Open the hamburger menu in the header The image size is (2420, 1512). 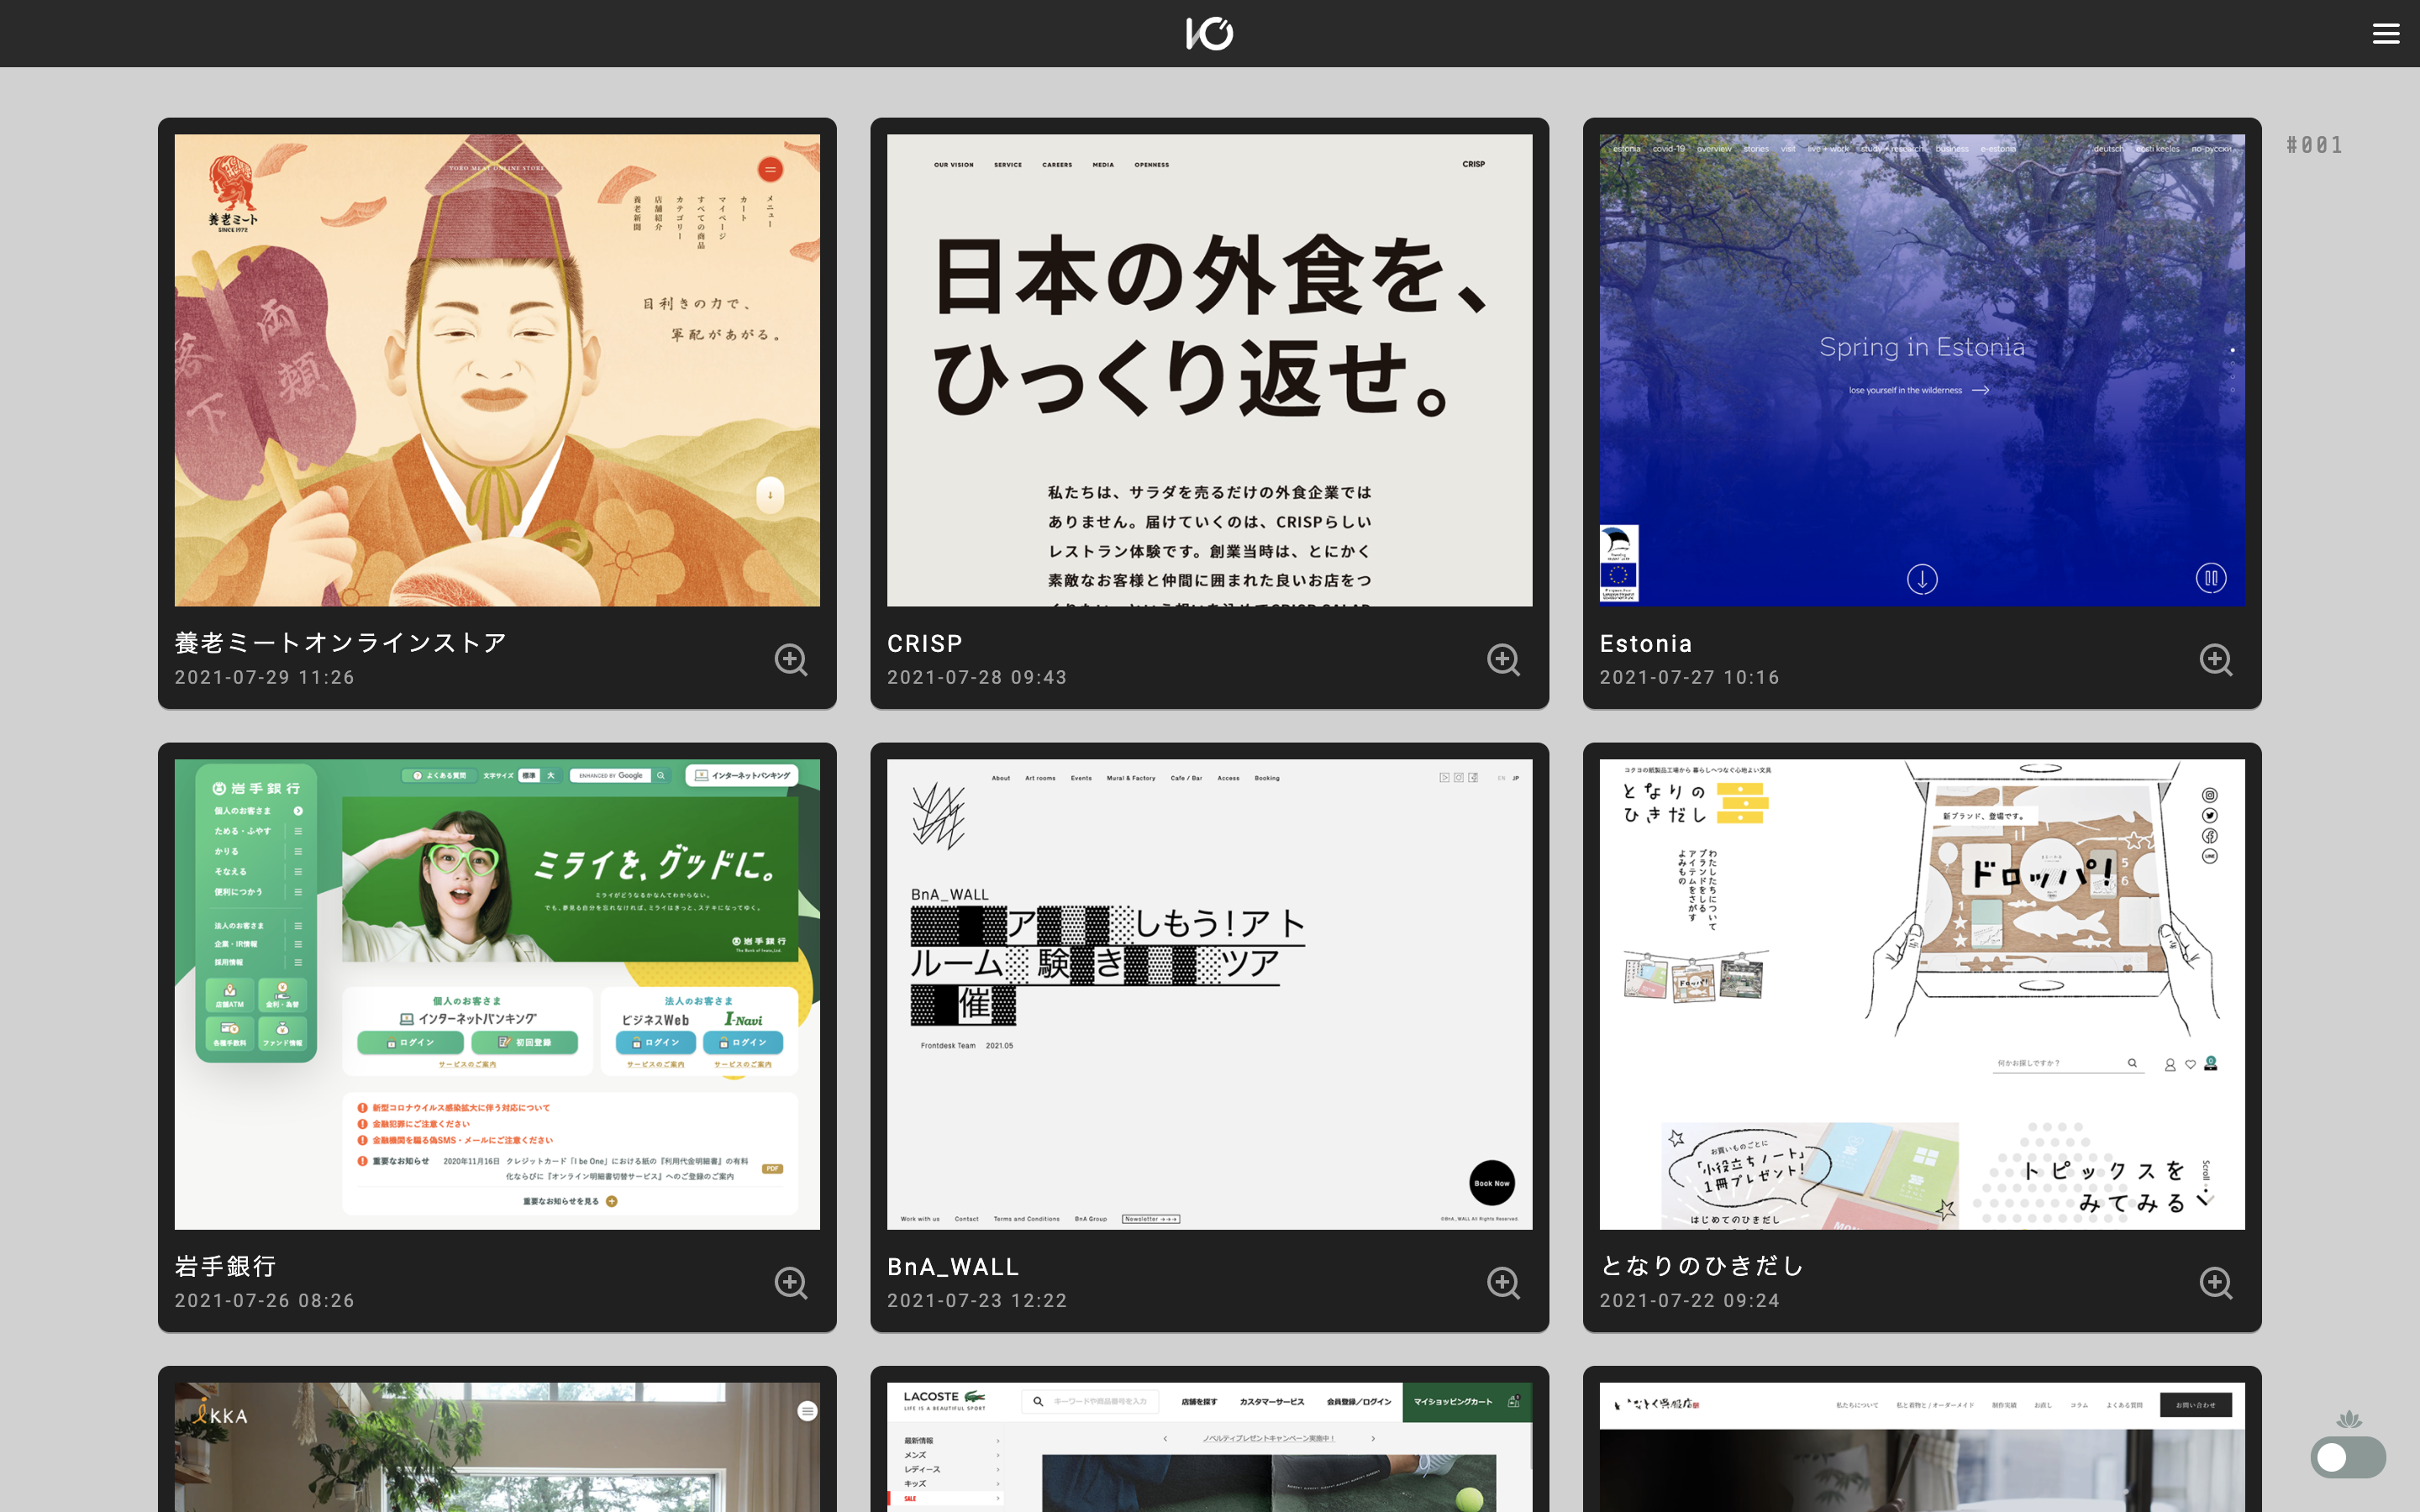pos(2386,34)
